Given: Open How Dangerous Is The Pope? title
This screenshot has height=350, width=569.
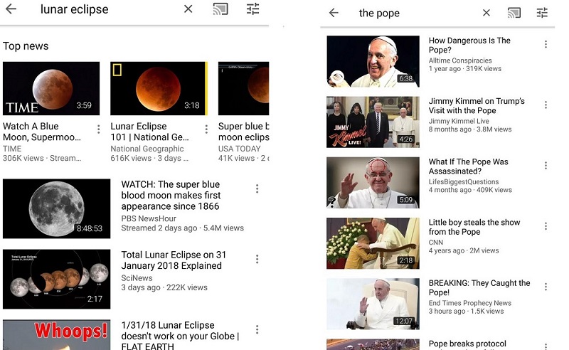Looking at the screenshot, I should (x=469, y=45).
